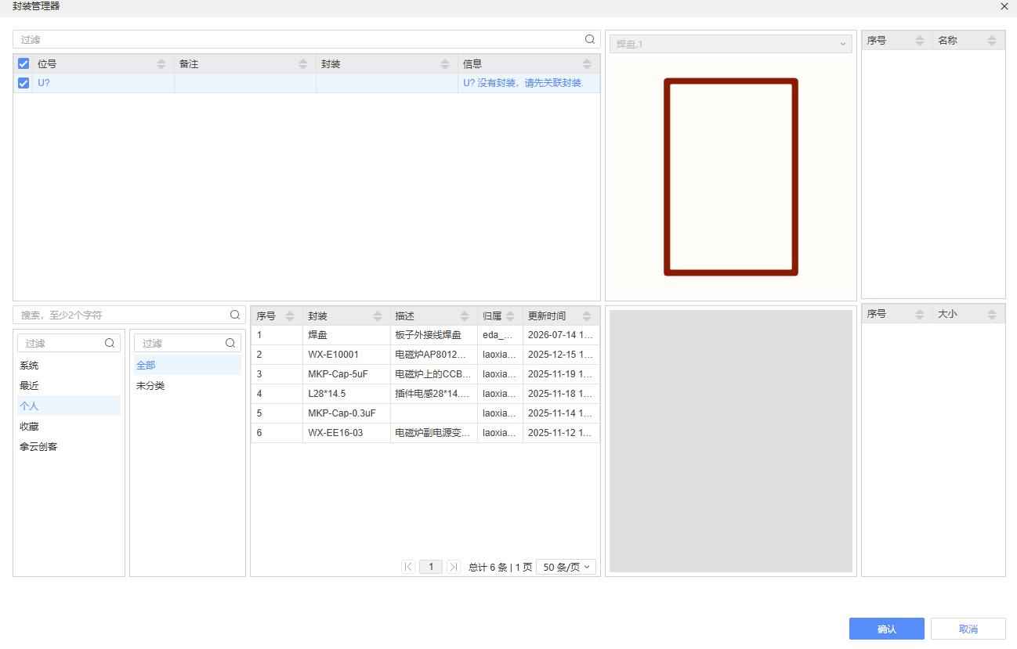
Task: Click magnifier icon in filter above 全部
Action: 230,343
